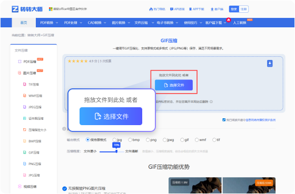Click the 70% slider value tooltip
The height and width of the screenshot is (194, 295).
(x=116, y=145)
